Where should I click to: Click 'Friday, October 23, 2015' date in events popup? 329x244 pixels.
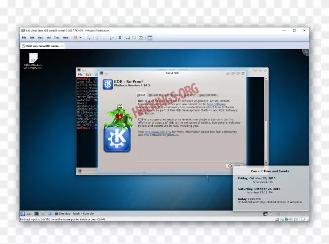coord(257,178)
